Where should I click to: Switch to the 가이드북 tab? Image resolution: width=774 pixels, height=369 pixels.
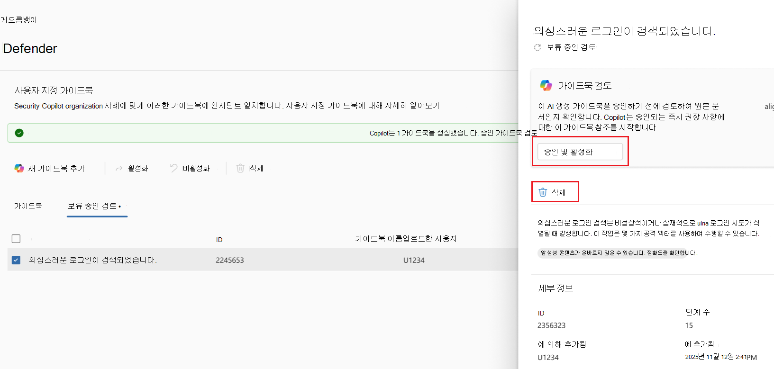[x=28, y=206]
